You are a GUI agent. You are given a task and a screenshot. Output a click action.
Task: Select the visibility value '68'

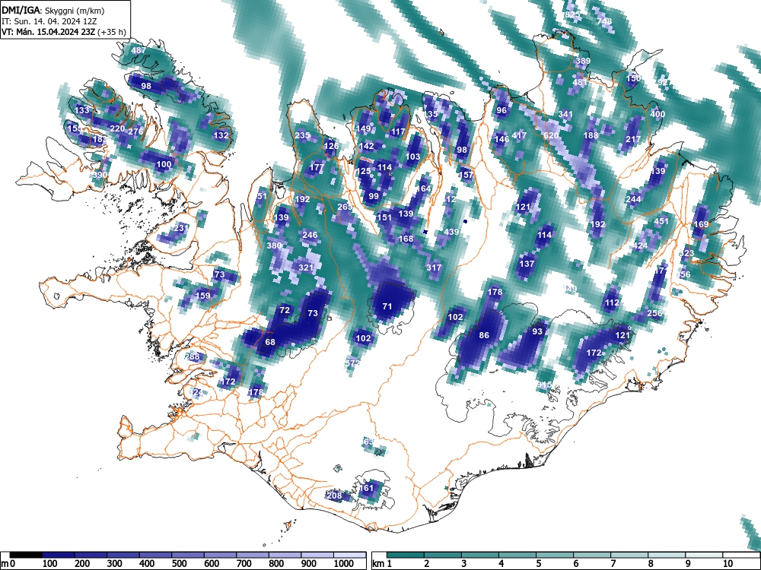coord(270,342)
